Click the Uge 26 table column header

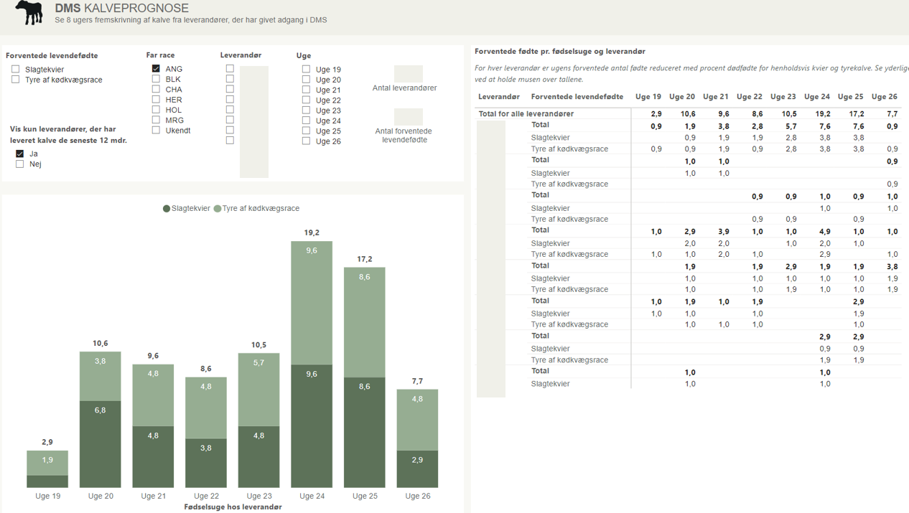[x=884, y=97]
